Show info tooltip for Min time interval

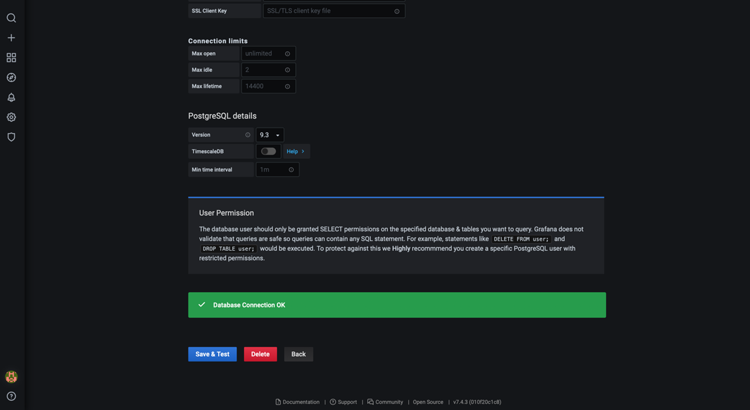point(291,170)
